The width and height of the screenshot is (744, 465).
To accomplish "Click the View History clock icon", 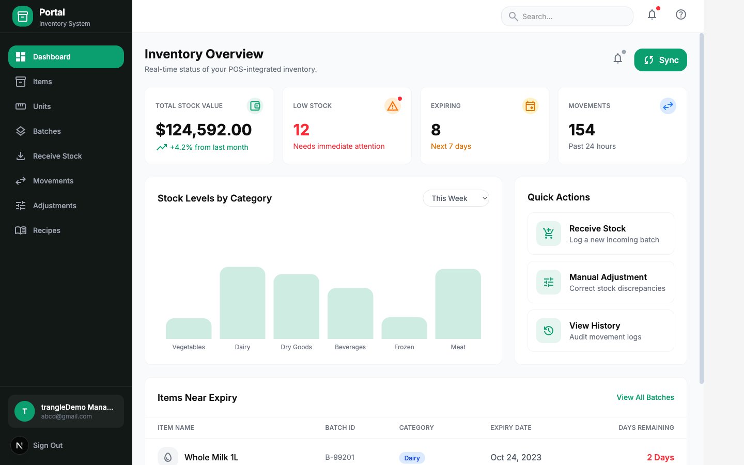I will (x=549, y=331).
